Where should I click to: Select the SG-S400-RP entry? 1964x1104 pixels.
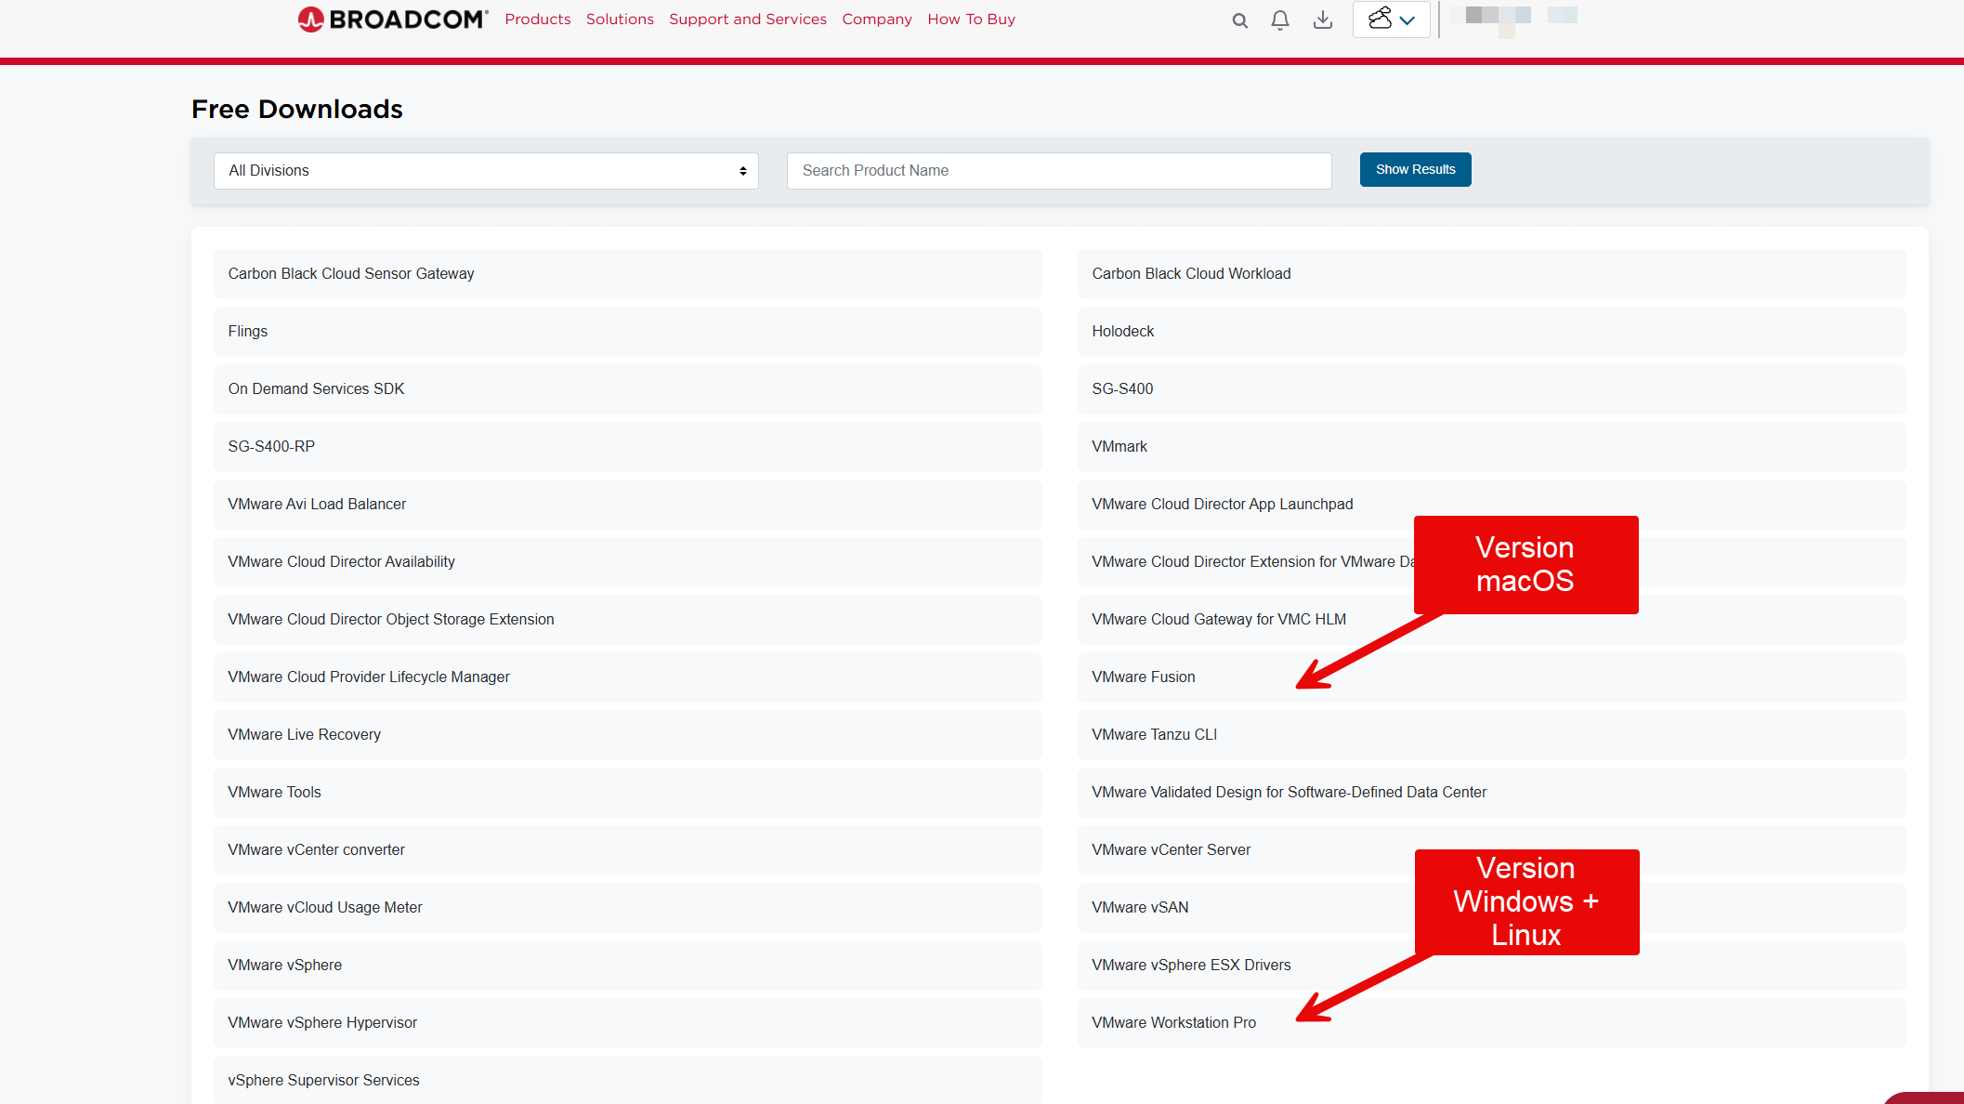tap(628, 447)
